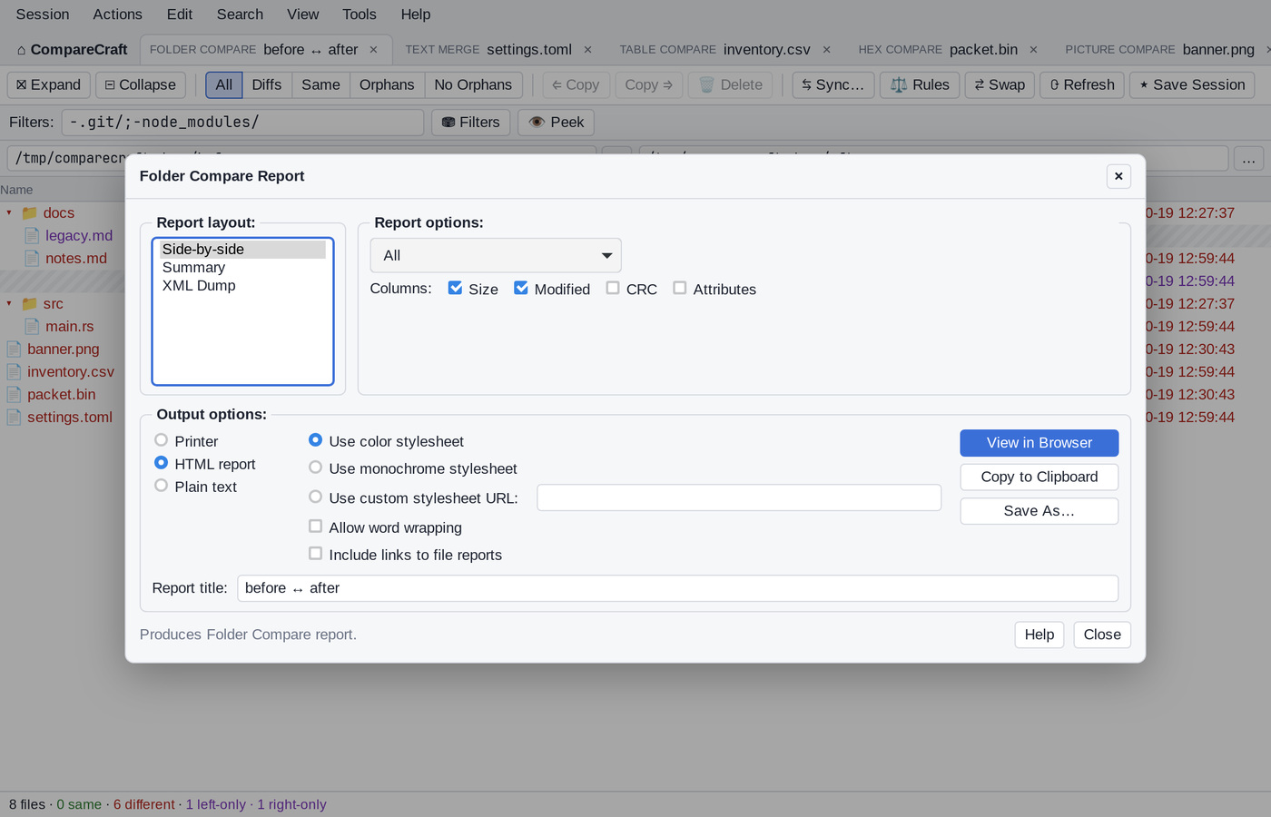Click the banner.png file icon
This screenshot has height=817, width=1271.
[14, 349]
